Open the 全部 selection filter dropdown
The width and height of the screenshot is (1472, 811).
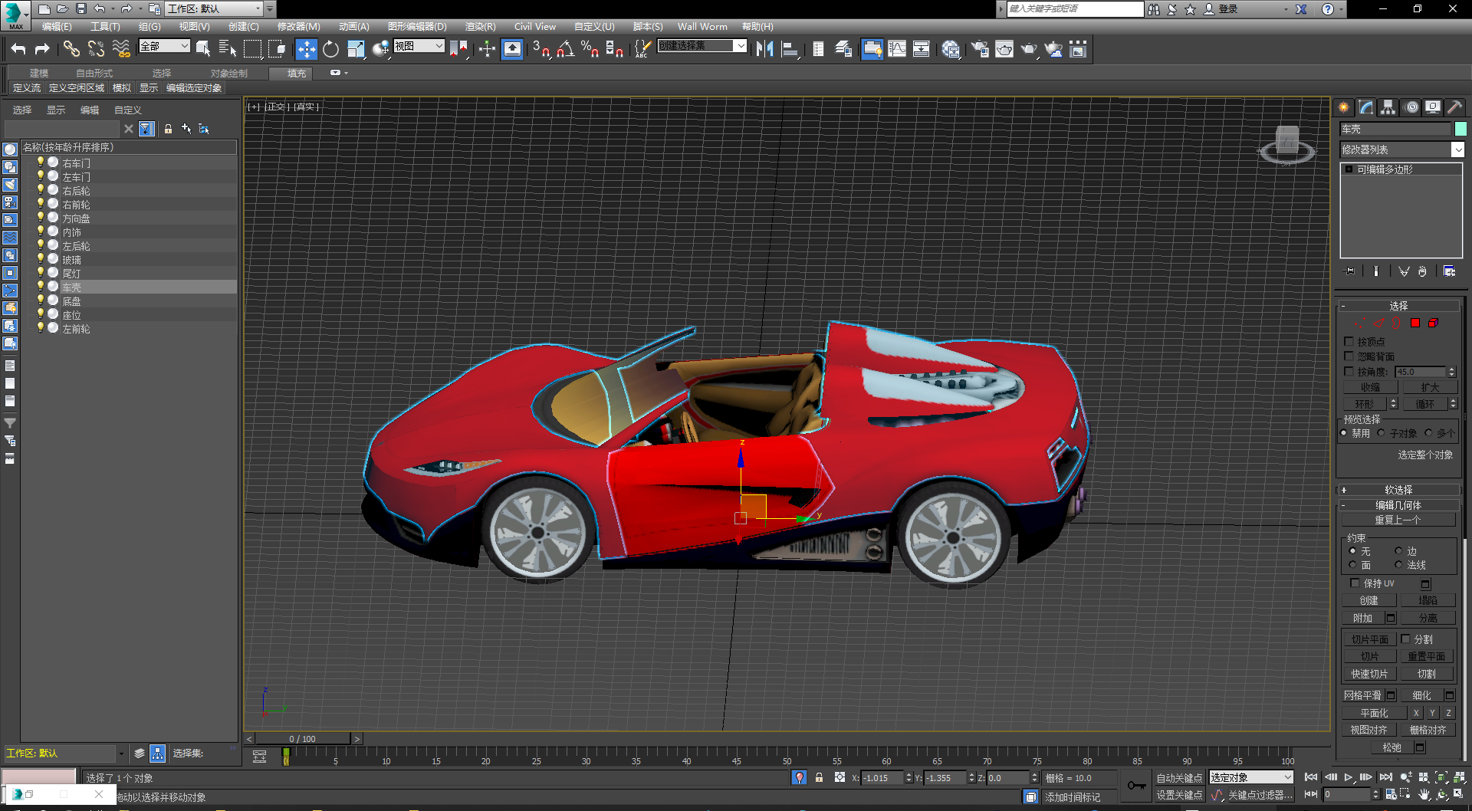click(164, 47)
